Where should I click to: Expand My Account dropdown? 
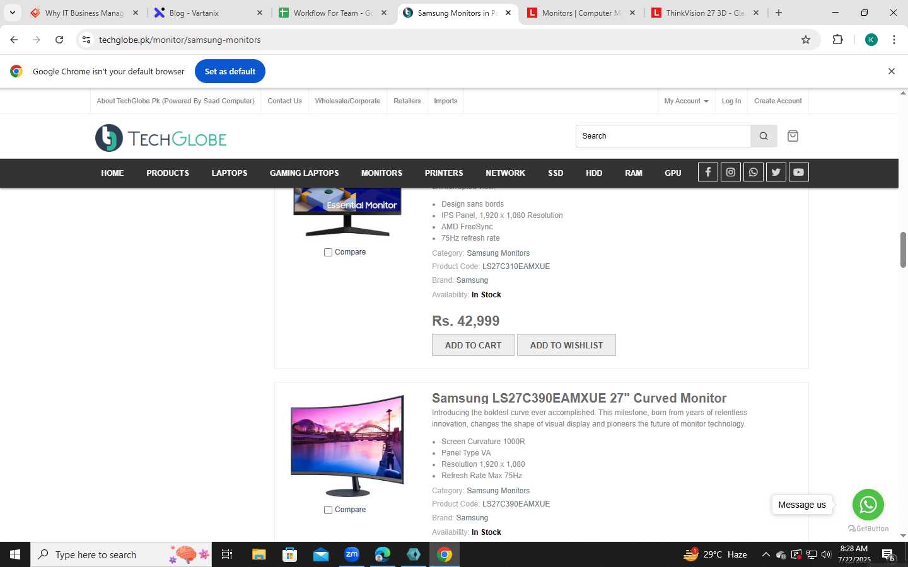click(x=686, y=101)
